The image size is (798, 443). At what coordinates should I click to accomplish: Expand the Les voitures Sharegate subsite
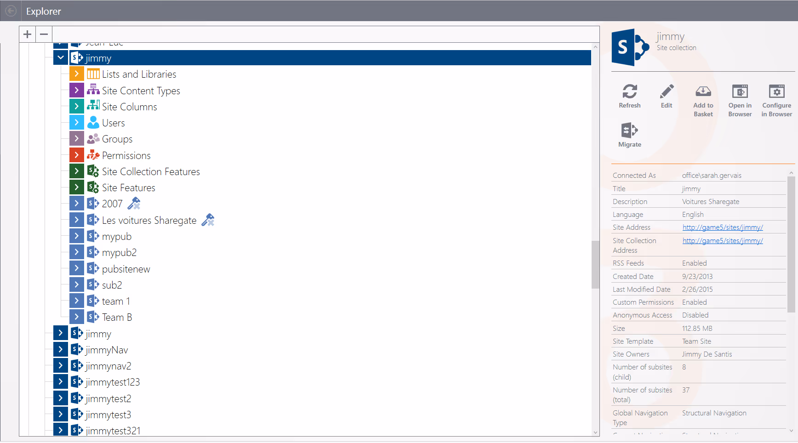click(77, 220)
